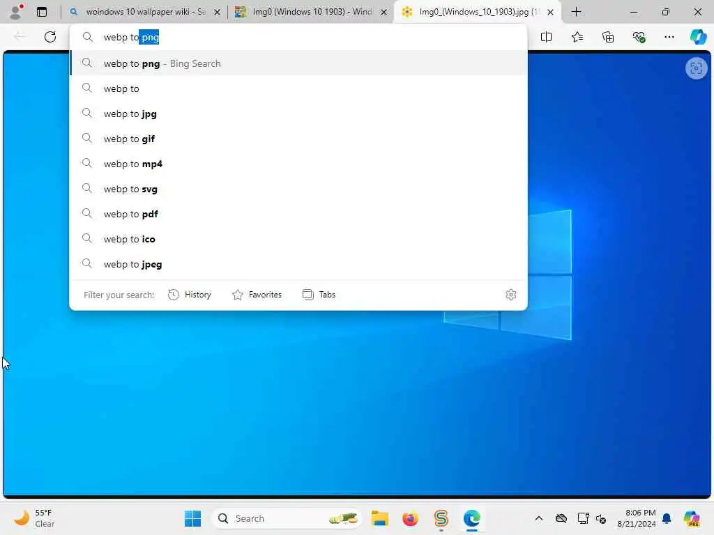Open the notifications bell icon
714x535 pixels.
667,518
